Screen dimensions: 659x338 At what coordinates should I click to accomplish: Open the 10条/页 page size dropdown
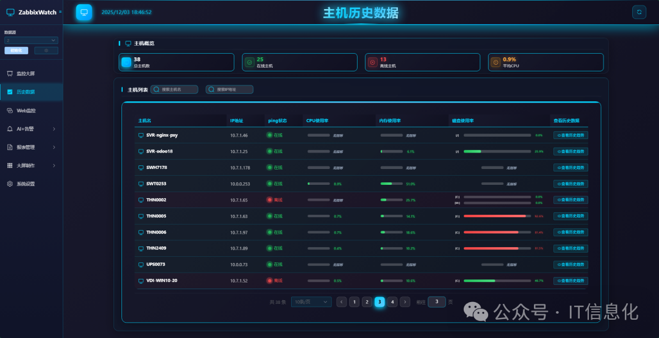click(311, 301)
